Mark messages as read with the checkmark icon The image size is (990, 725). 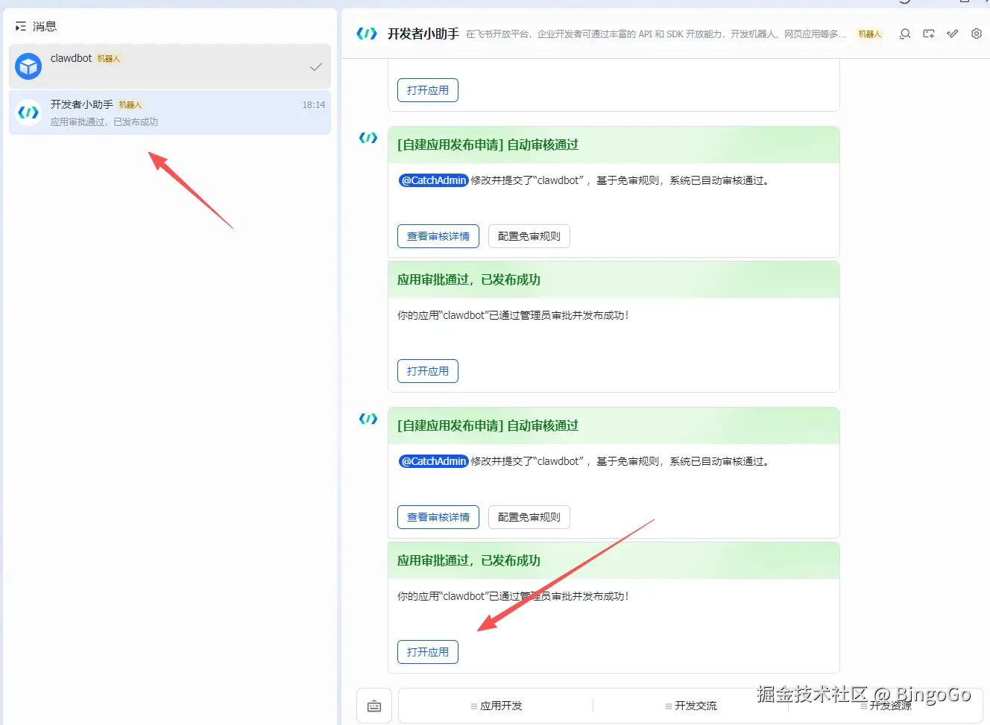coord(952,34)
